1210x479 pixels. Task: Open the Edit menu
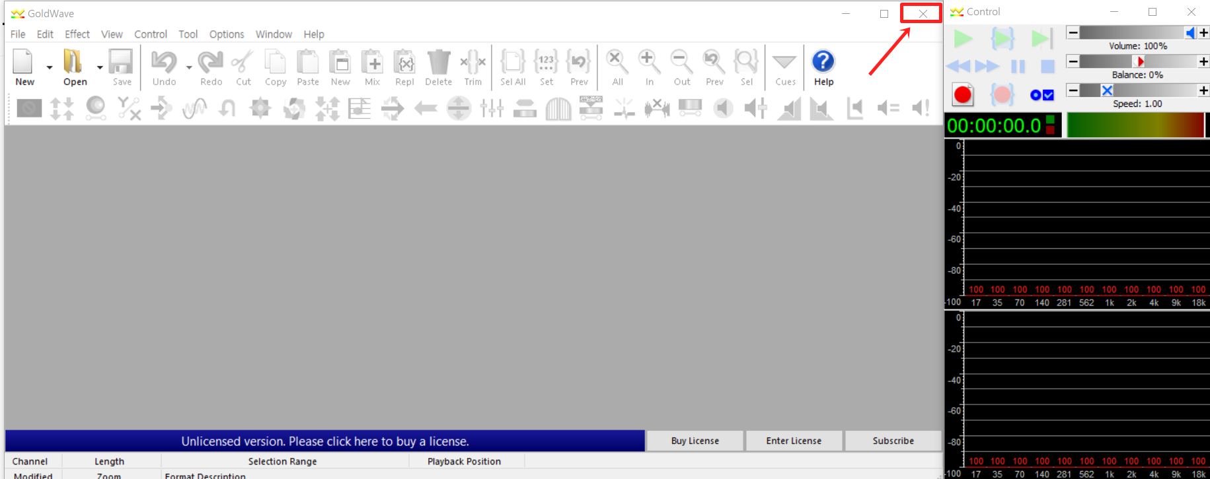coord(45,34)
